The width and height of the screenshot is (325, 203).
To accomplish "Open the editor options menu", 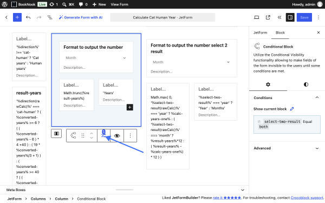I will [x=318, y=17].
